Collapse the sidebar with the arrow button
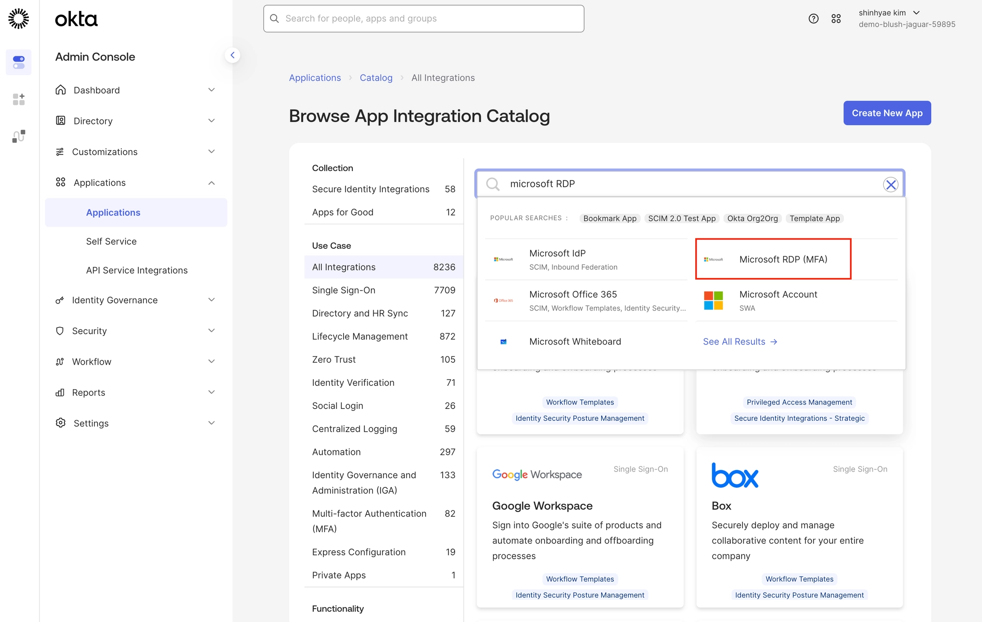 coord(233,55)
